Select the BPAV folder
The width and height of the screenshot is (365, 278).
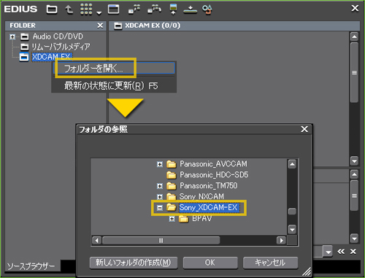(201, 218)
